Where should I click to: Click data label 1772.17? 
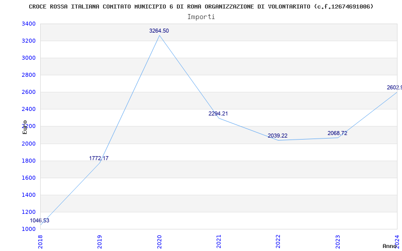pos(98,158)
